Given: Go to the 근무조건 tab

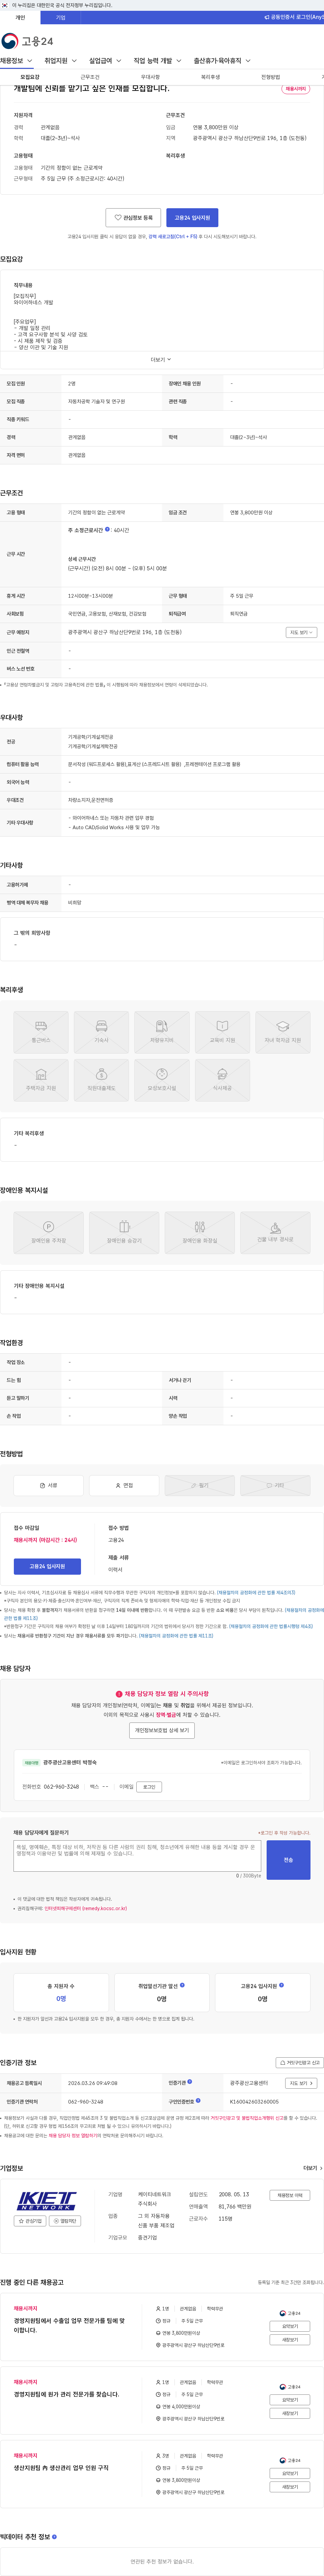Looking at the screenshot, I should tap(90, 77).
